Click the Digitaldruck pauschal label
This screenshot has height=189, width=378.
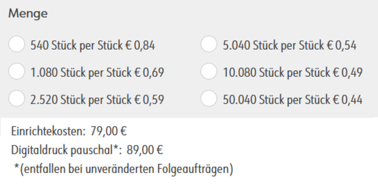(66, 150)
